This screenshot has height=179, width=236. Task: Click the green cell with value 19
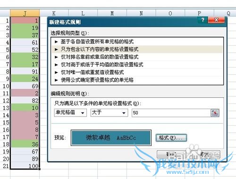tap(25, 28)
